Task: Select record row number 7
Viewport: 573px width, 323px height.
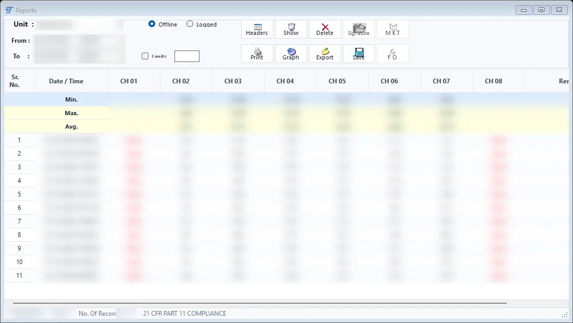Action: (286, 221)
